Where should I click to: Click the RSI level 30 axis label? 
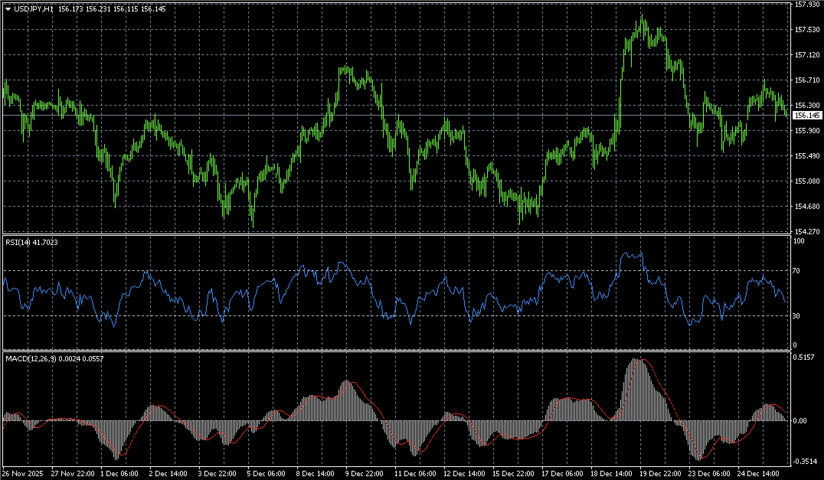796,316
